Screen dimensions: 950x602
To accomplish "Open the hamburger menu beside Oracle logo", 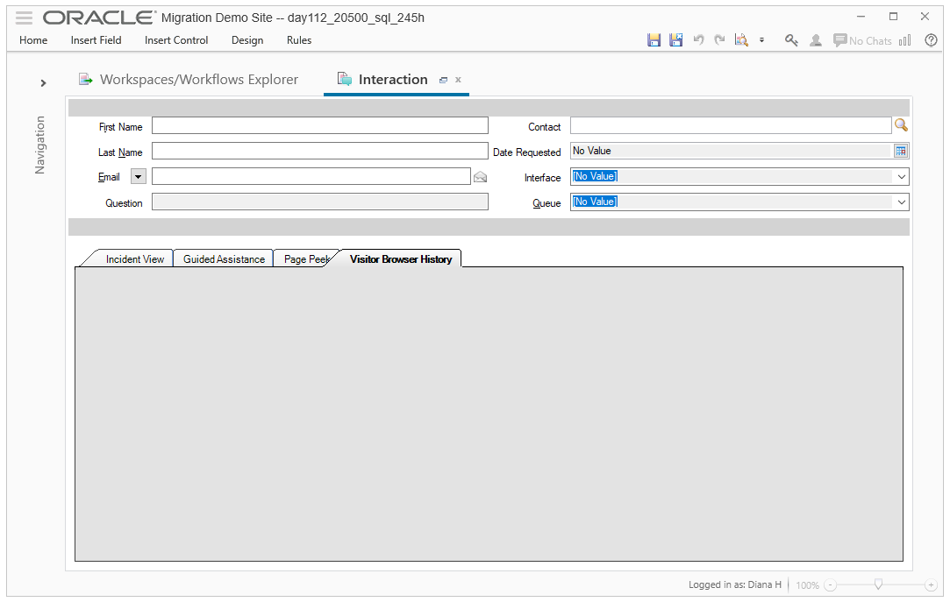I will (x=24, y=18).
